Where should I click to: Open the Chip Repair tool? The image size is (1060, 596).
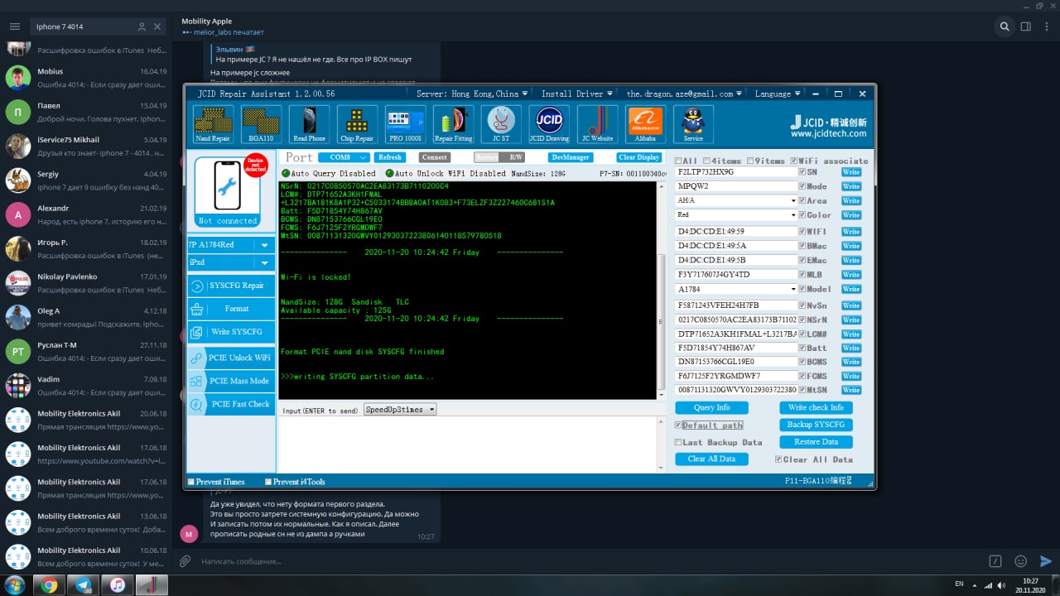point(357,124)
